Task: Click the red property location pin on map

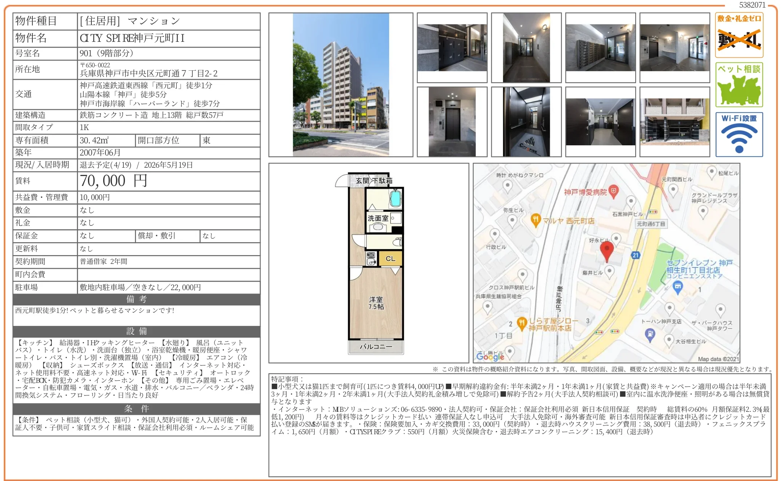Action: [606, 251]
